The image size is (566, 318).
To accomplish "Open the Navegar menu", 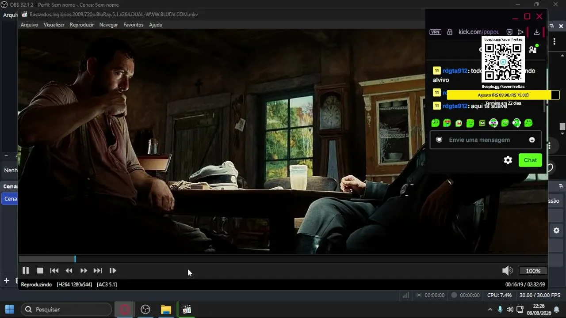I will [x=108, y=25].
